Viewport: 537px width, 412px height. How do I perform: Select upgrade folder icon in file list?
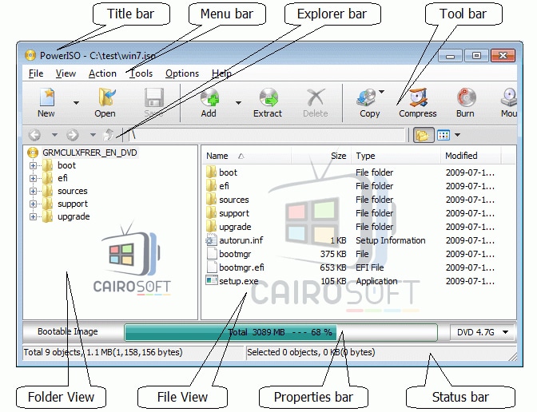click(x=211, y=227)
